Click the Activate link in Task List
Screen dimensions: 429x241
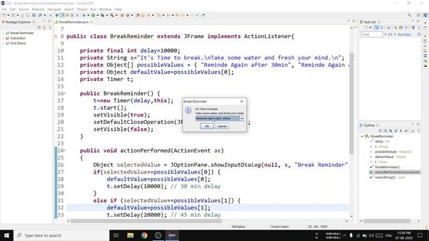404,34
